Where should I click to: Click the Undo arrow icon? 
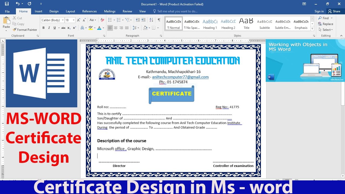point(18,4)
